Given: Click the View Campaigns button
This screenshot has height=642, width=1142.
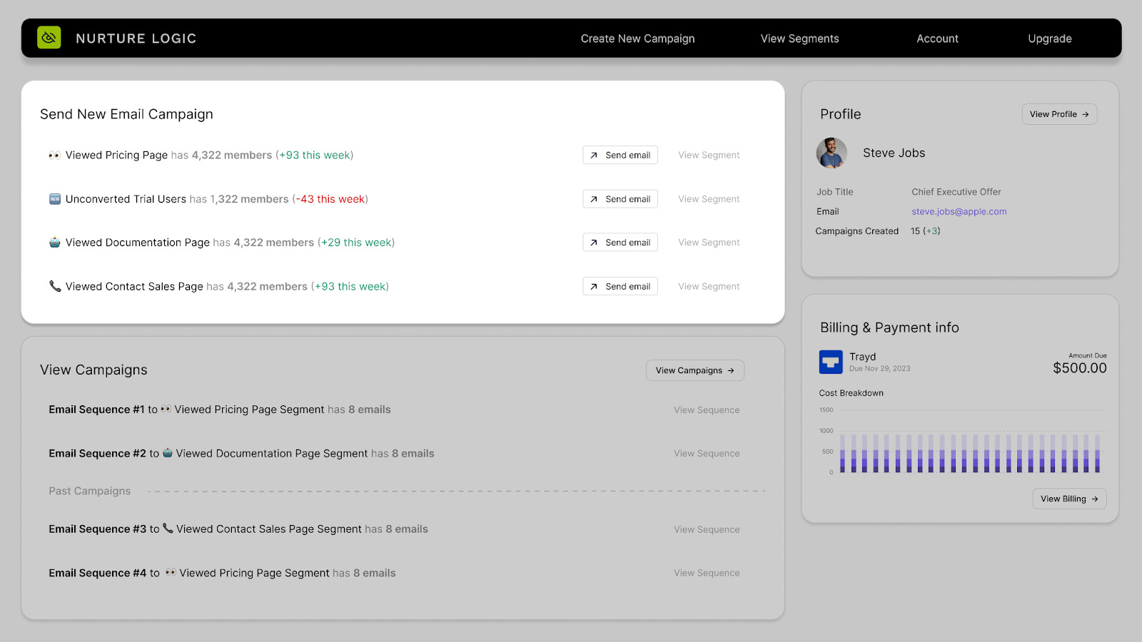Looking at the screenshot, I should click(x=695, y=370).
